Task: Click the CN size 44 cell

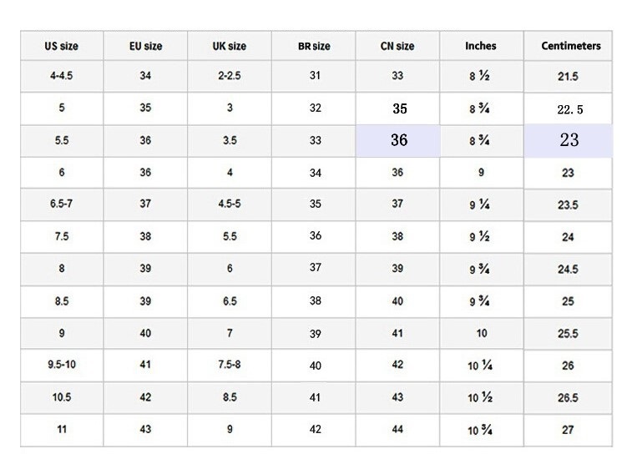Action: click(x=397, y=430)
